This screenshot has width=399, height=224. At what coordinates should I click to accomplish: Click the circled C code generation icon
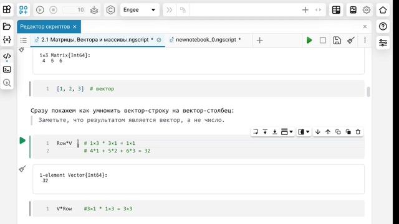(x=110, y=10)
